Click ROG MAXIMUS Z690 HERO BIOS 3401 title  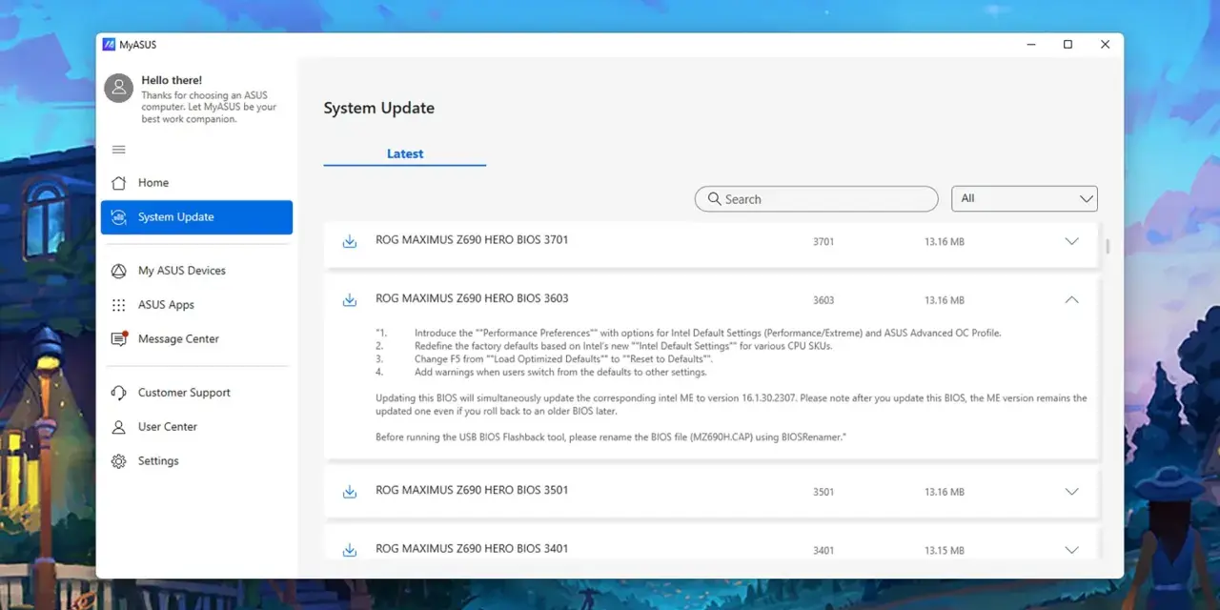point(472,548)
